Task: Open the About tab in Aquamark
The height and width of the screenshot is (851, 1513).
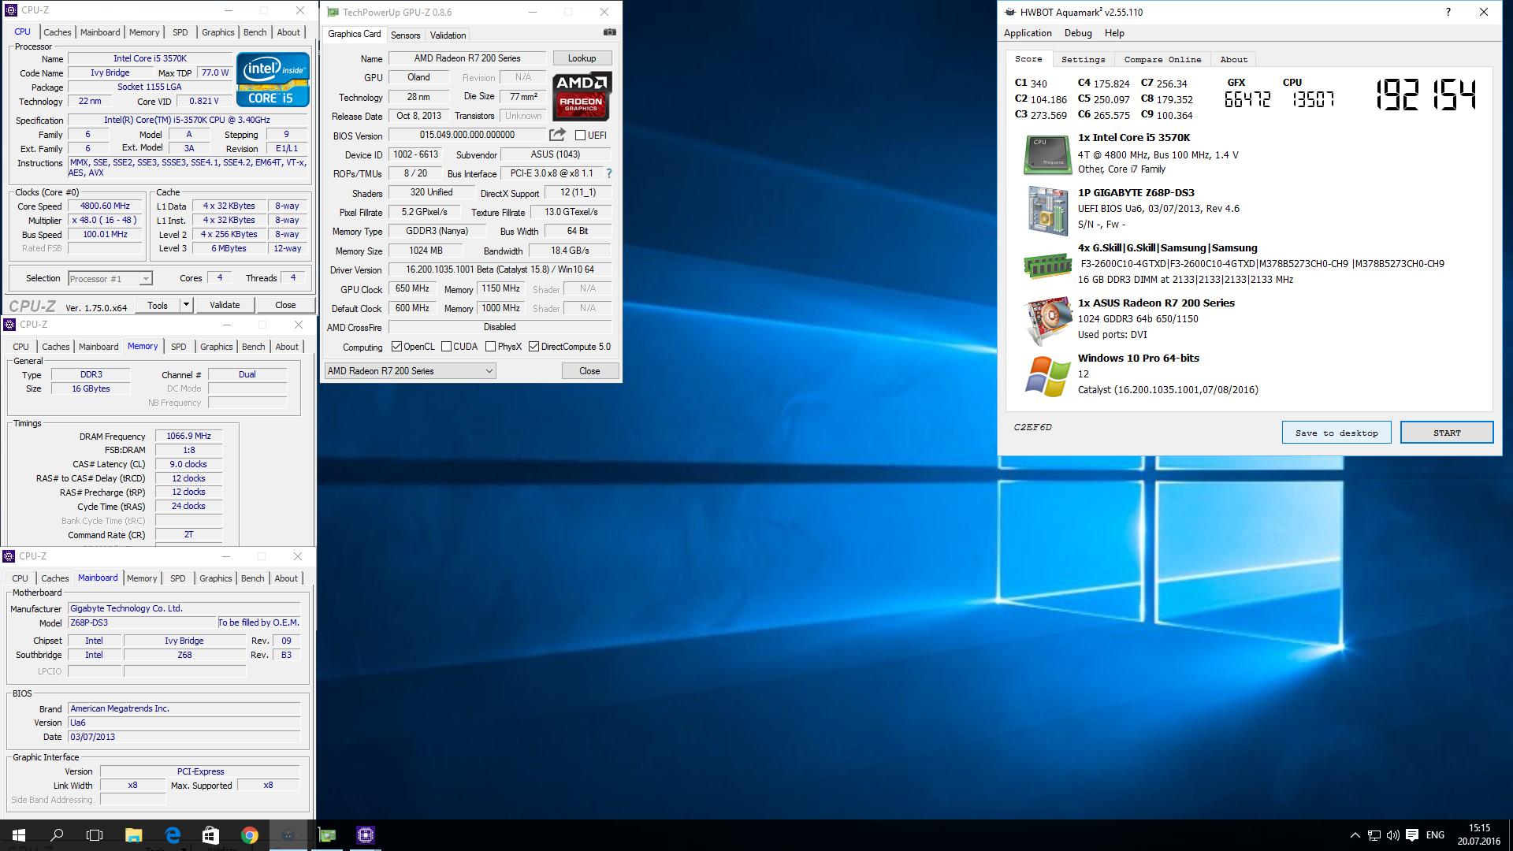Action: pyautogui.click(x=1233, y=59)
